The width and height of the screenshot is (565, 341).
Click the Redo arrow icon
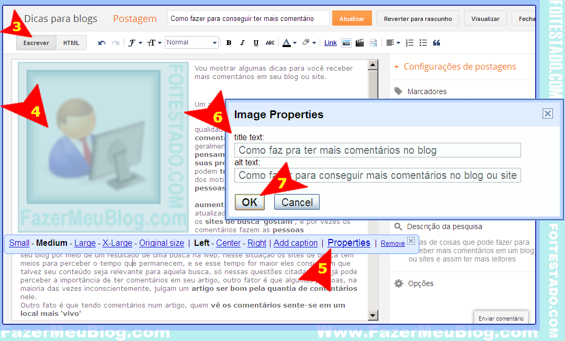[116, 43]
